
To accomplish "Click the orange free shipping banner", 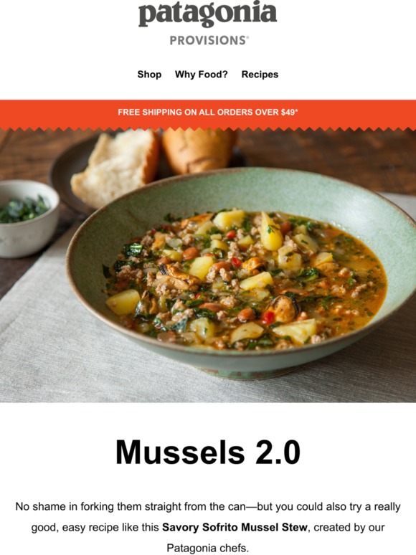I will (x=208, y=113).
